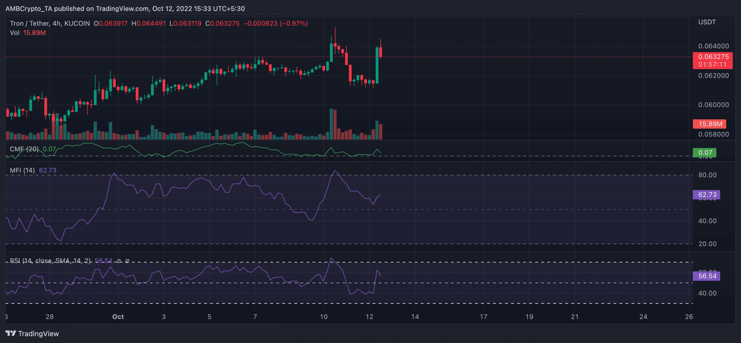Click the 26 date label on time axis
This screenshot has height=343, width=741.
tap(689, 317)
